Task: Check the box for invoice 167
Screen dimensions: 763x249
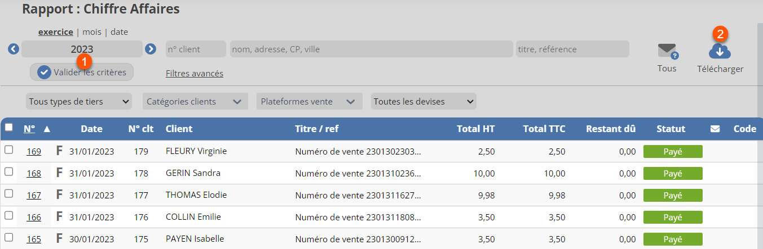Action: tap(8, 194)
